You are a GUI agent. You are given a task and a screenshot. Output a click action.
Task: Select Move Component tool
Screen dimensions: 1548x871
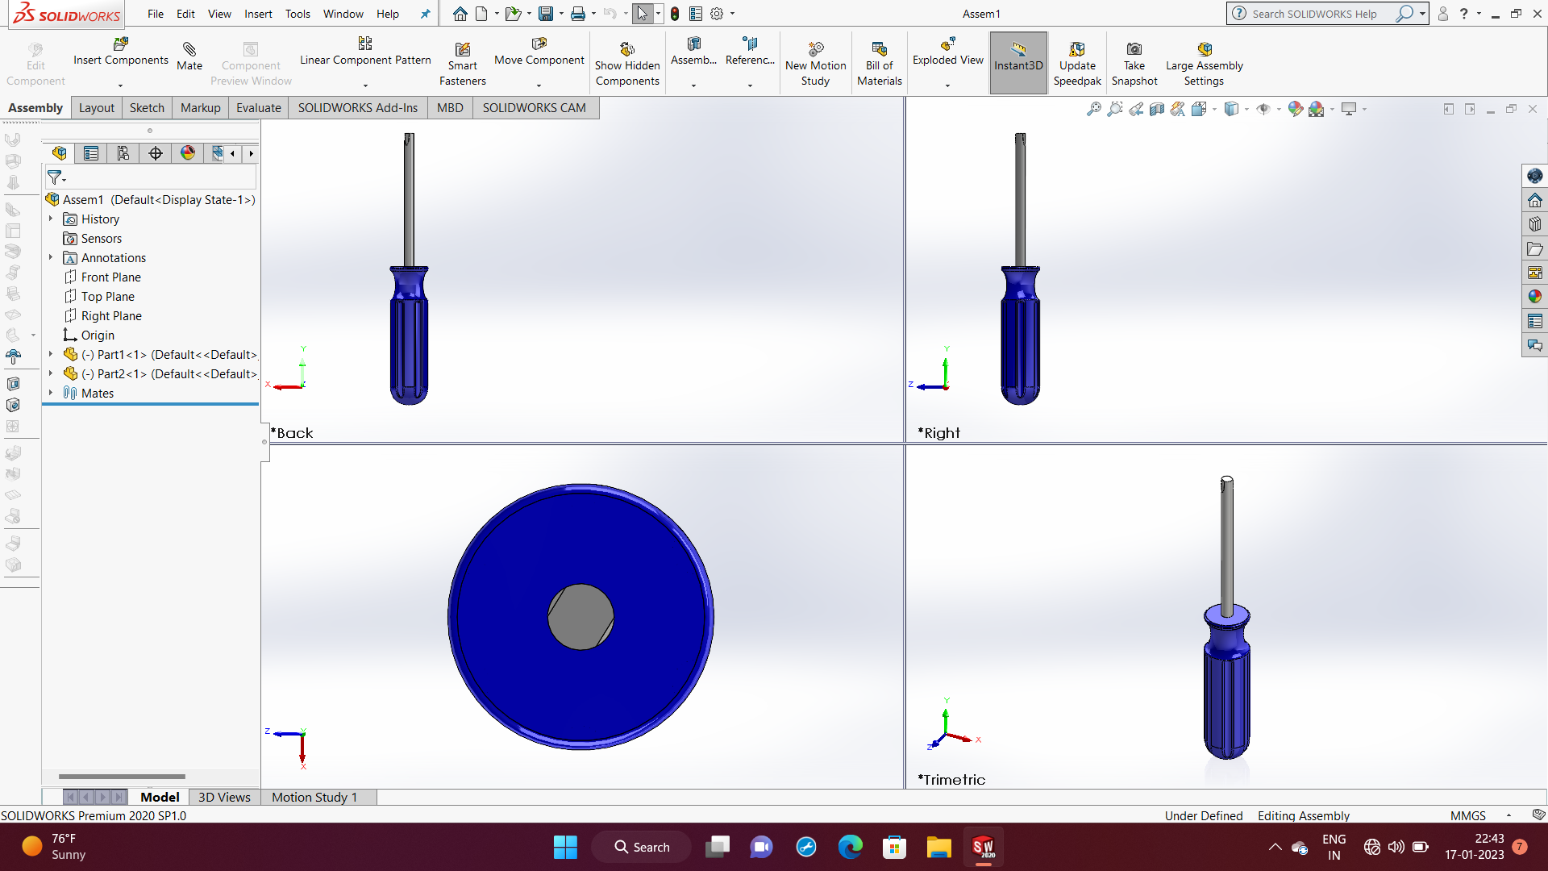point(539,52)
